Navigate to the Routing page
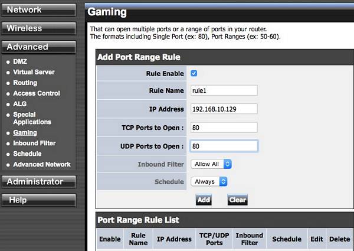This screenshot has width=354, height=251. click(25, 83)
